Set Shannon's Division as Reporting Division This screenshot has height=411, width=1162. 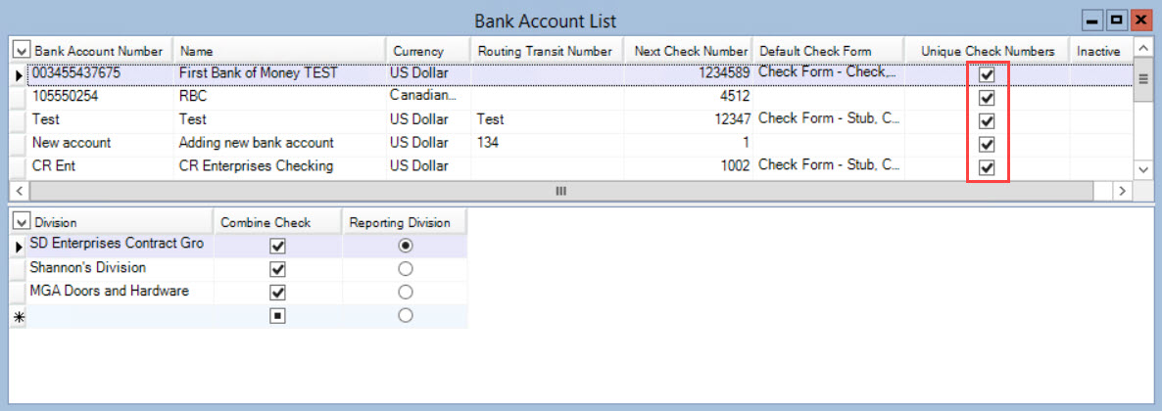coord(406,268)
